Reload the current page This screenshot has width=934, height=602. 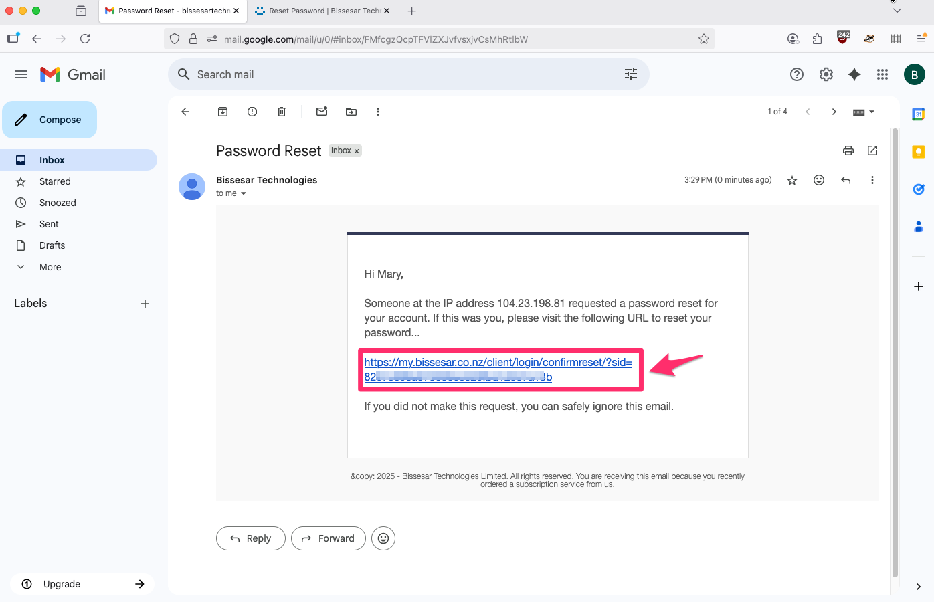pyautogui.click(x=85, y=39)
